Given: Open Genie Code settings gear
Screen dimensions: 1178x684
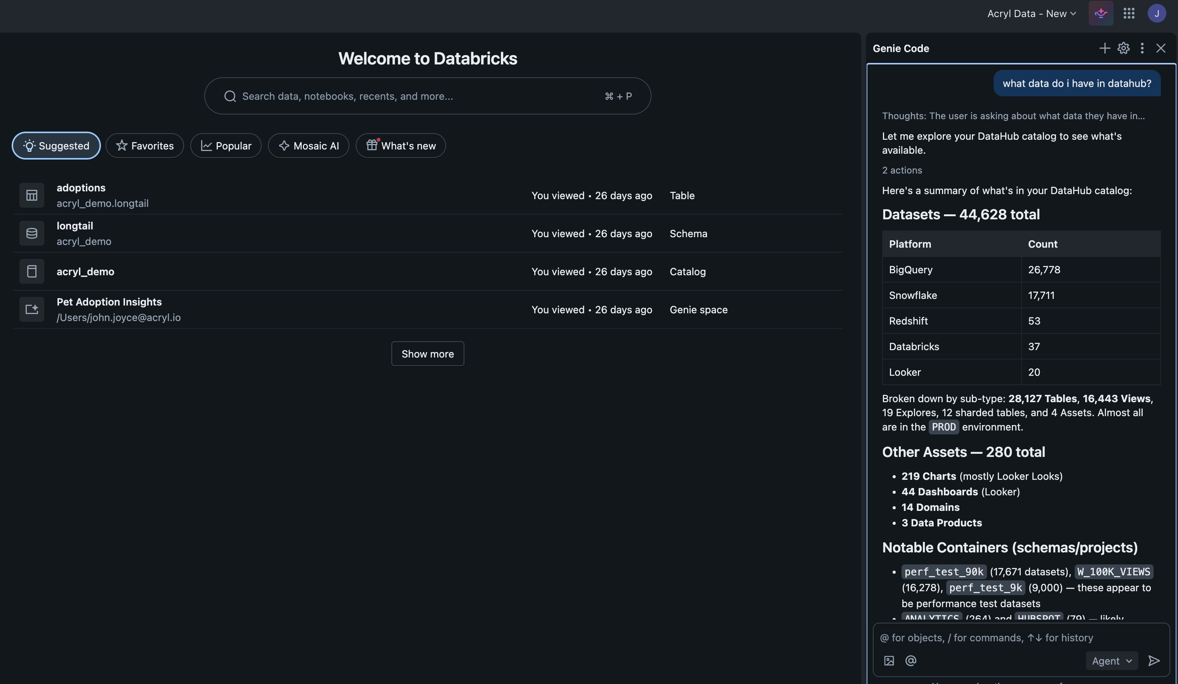Looking at the screenshot, I should (1124, 48).
